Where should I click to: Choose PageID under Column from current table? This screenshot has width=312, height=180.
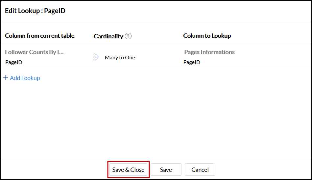(x=14, y=62)
